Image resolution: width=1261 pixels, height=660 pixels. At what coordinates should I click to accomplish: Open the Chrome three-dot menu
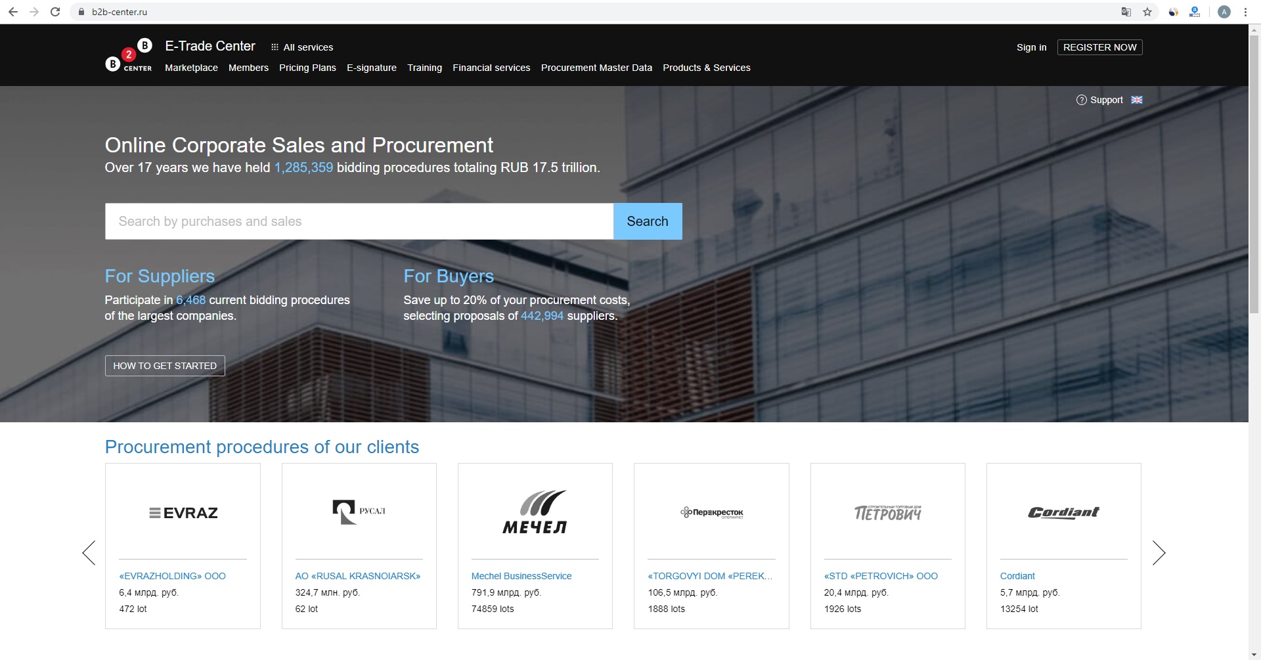[1245, 12]
